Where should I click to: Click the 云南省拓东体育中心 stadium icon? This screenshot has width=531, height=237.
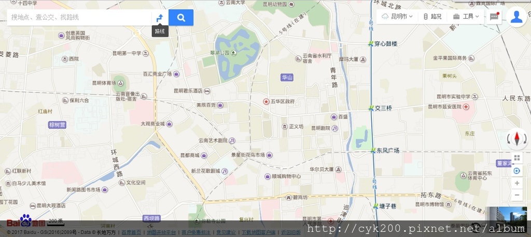coord(463,175)
